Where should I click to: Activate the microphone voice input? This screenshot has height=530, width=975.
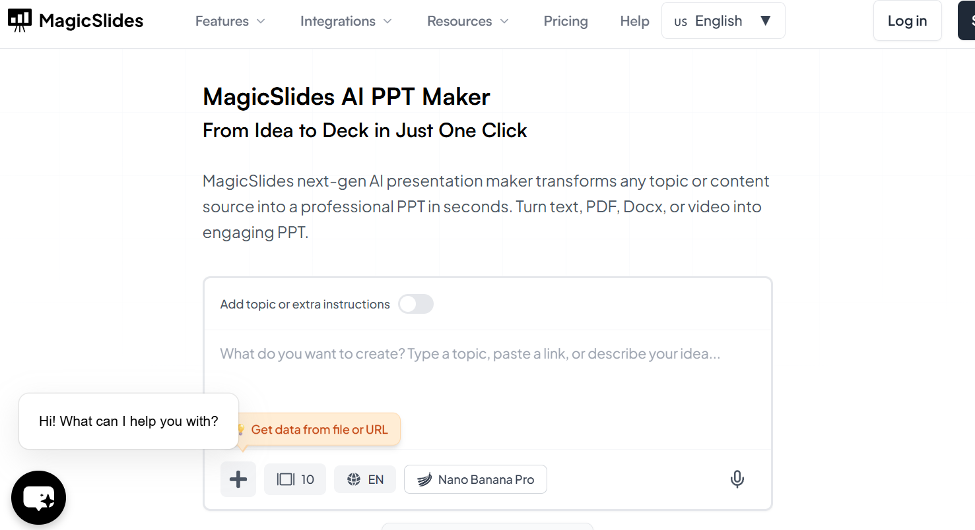pos(737,479)
